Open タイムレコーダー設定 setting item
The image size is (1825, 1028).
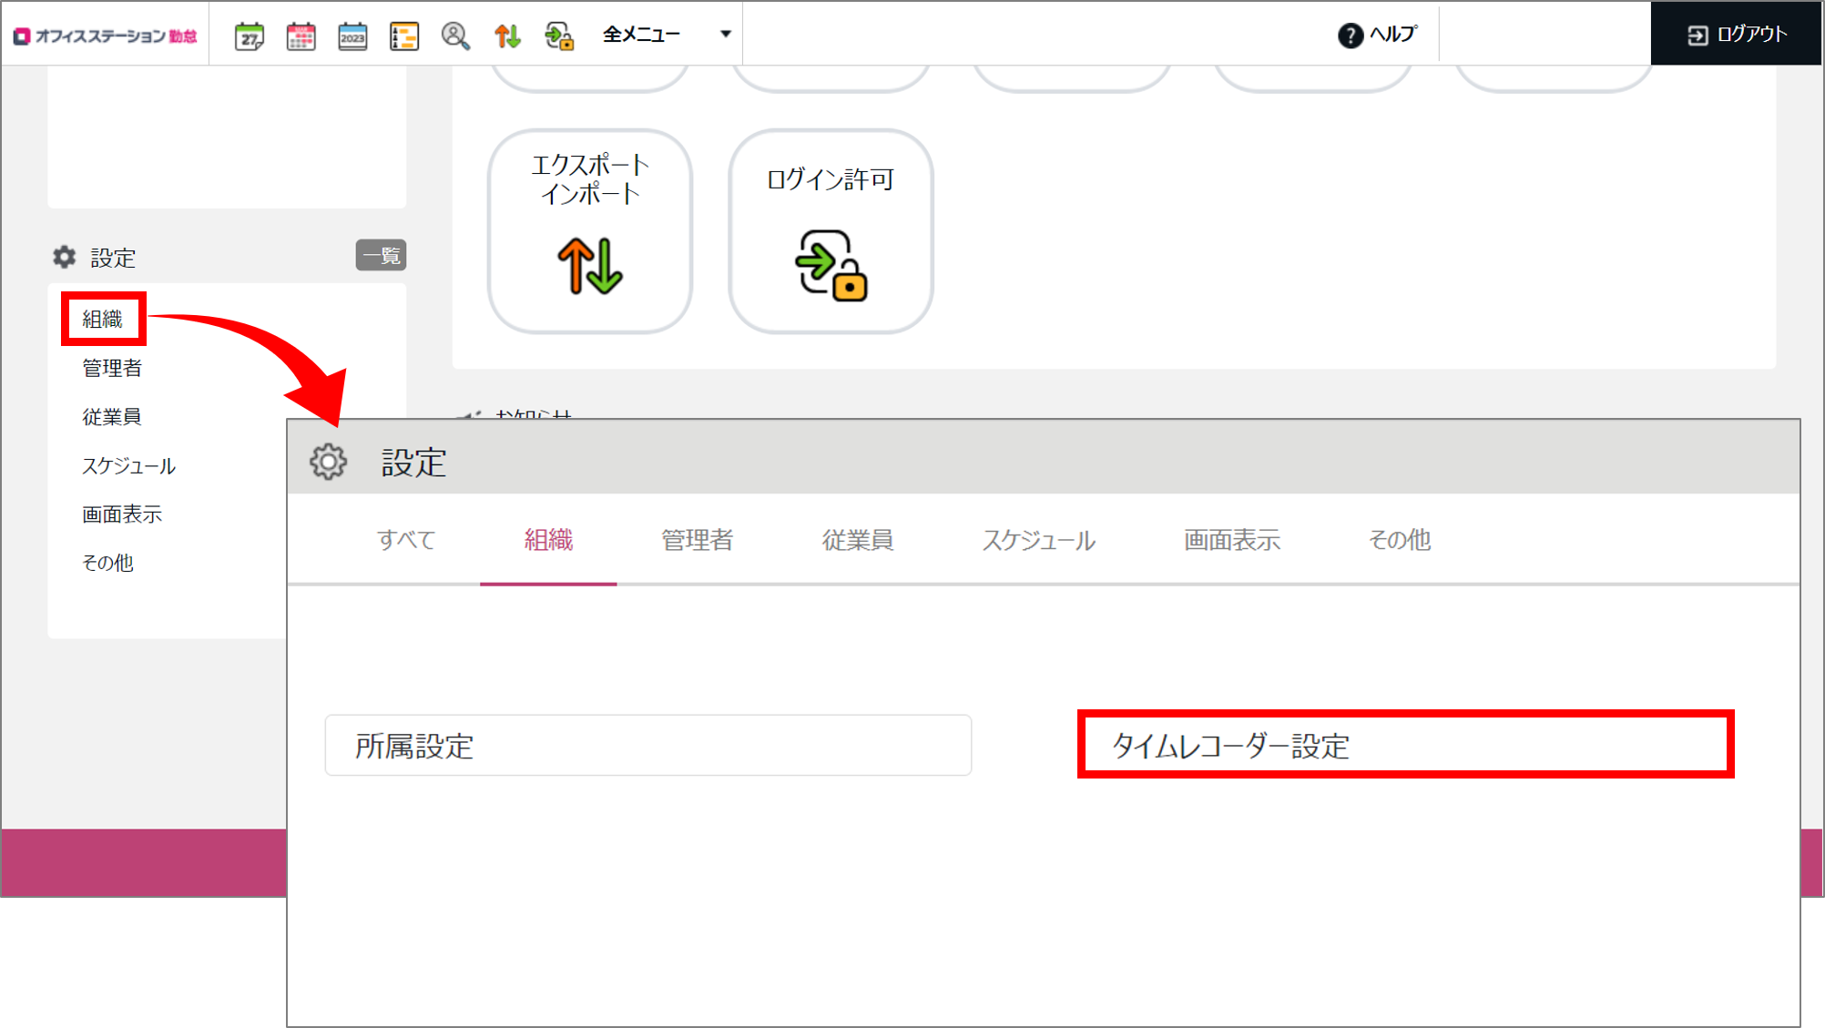1405,745
